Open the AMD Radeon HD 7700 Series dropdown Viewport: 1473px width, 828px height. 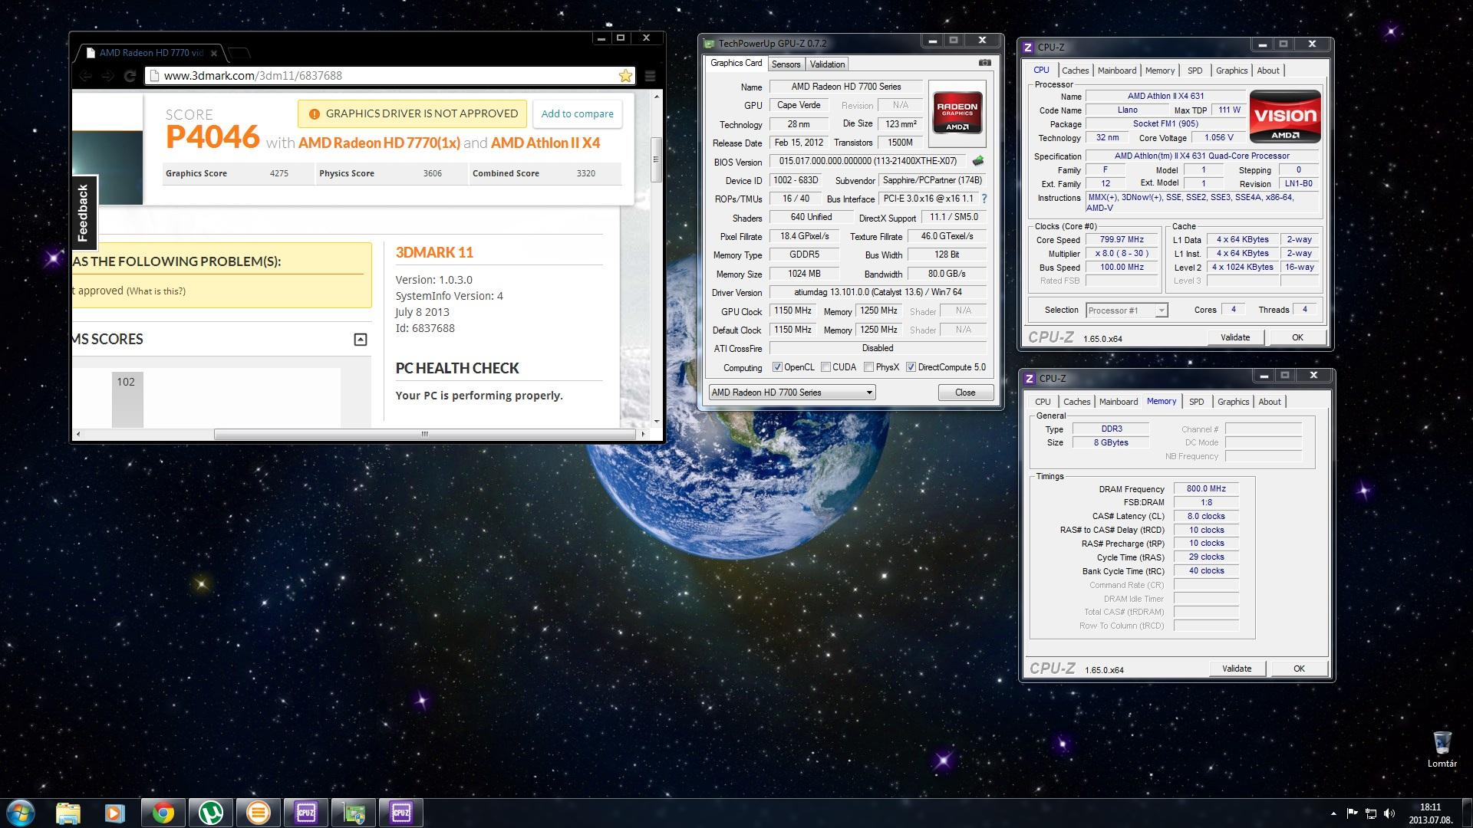click(792, 392)
